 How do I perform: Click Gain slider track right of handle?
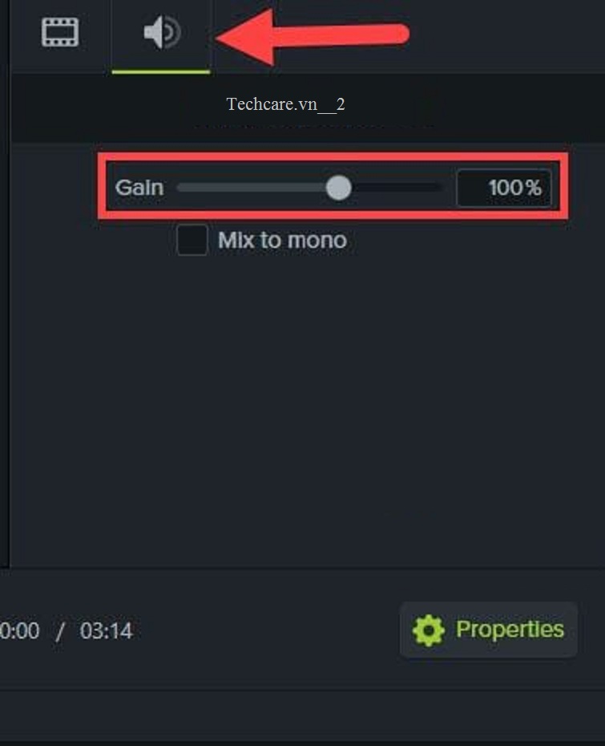[394, 188]
